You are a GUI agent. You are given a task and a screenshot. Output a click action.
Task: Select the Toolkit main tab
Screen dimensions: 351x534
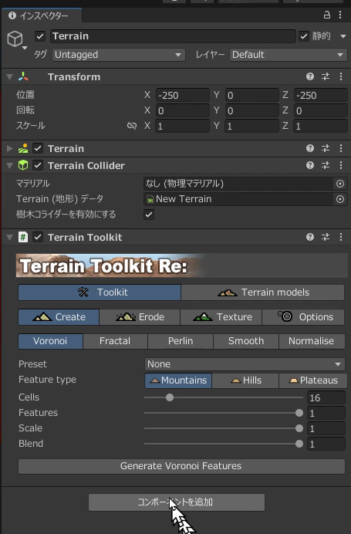coord(100,292)
